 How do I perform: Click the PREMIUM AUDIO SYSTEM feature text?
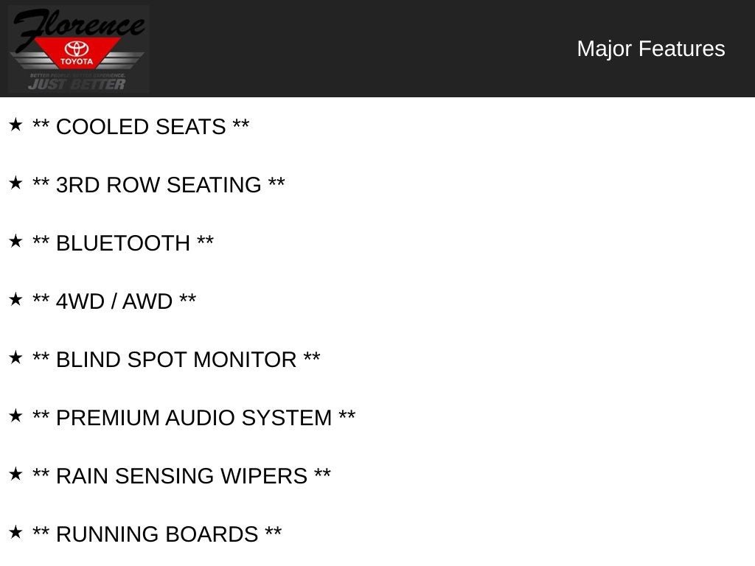point(194,418)
